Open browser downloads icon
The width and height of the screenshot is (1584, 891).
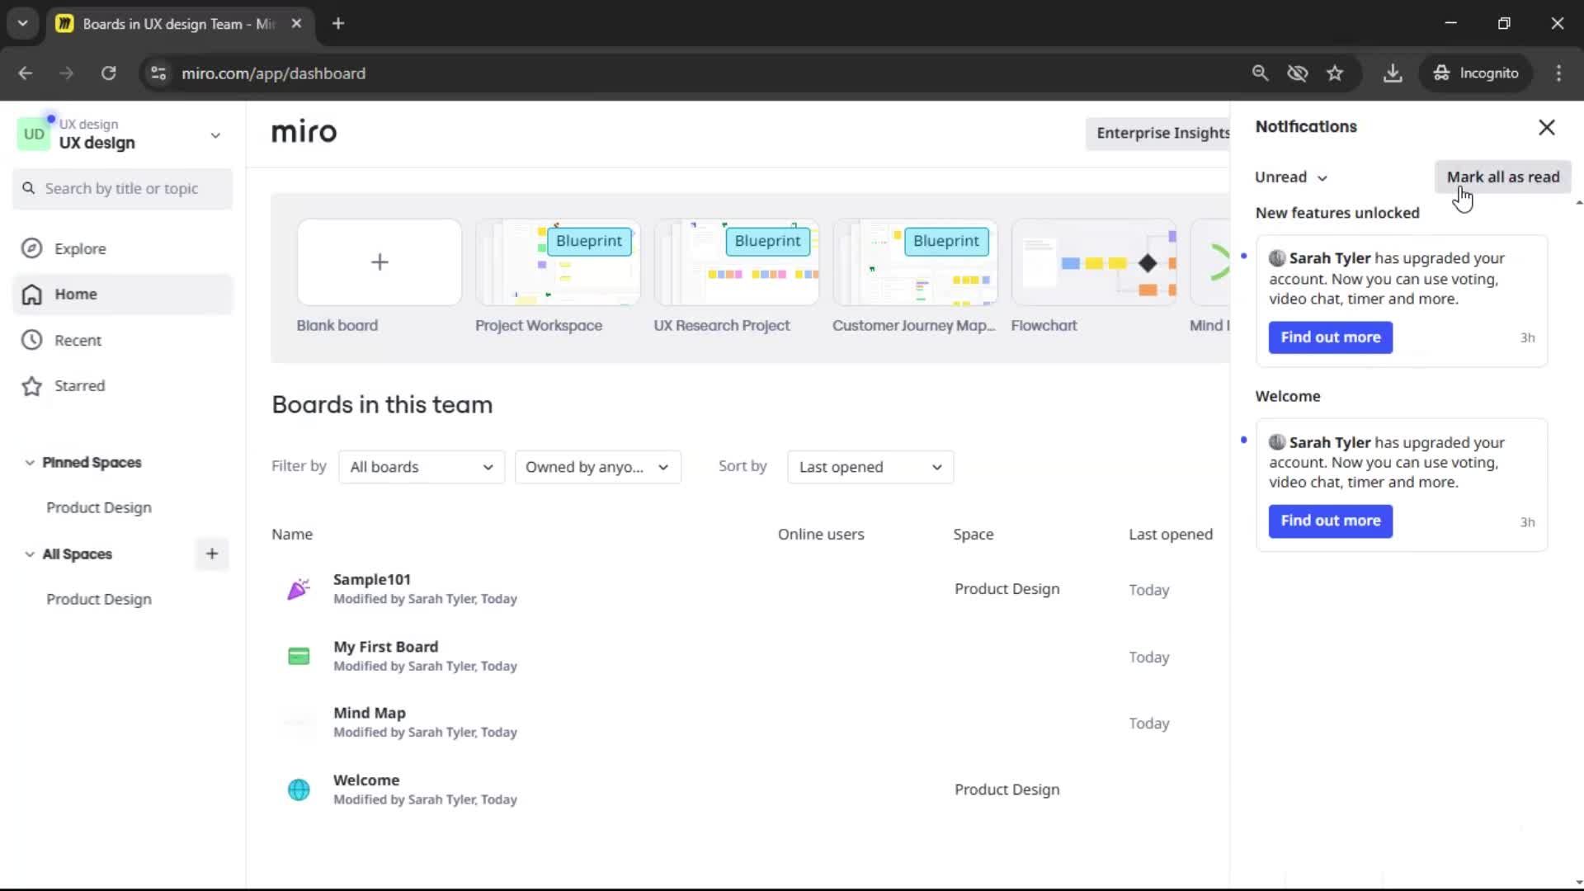[1393, 73]
